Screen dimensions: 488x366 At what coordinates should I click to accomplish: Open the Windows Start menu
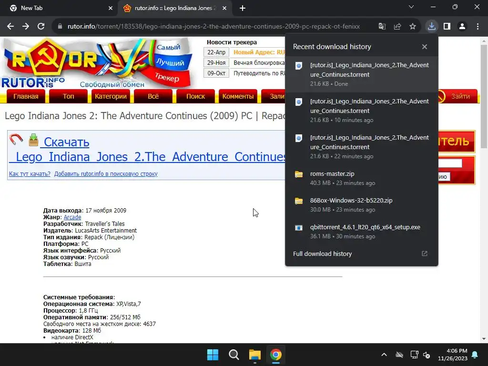pyautogui.click(x=213, y=355)
